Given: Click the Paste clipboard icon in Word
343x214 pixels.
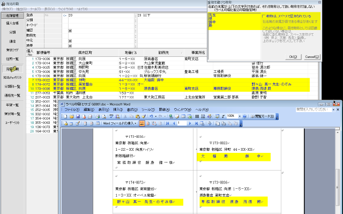Looking at the screenshot, I should pos(138,116).
